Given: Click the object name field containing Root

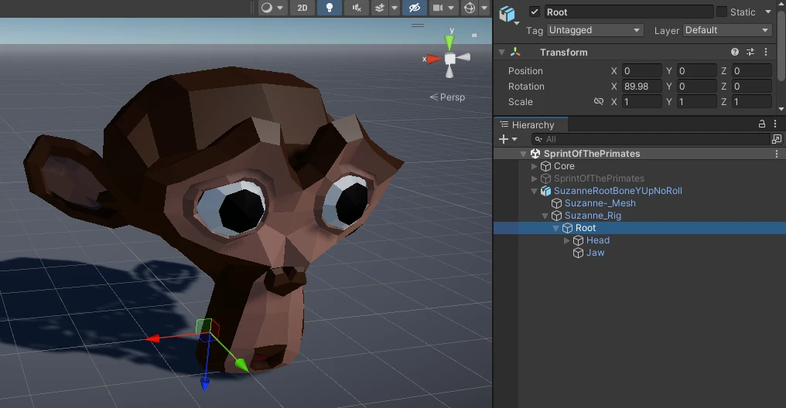Looking at the screenshot, I should click(629, 12).
